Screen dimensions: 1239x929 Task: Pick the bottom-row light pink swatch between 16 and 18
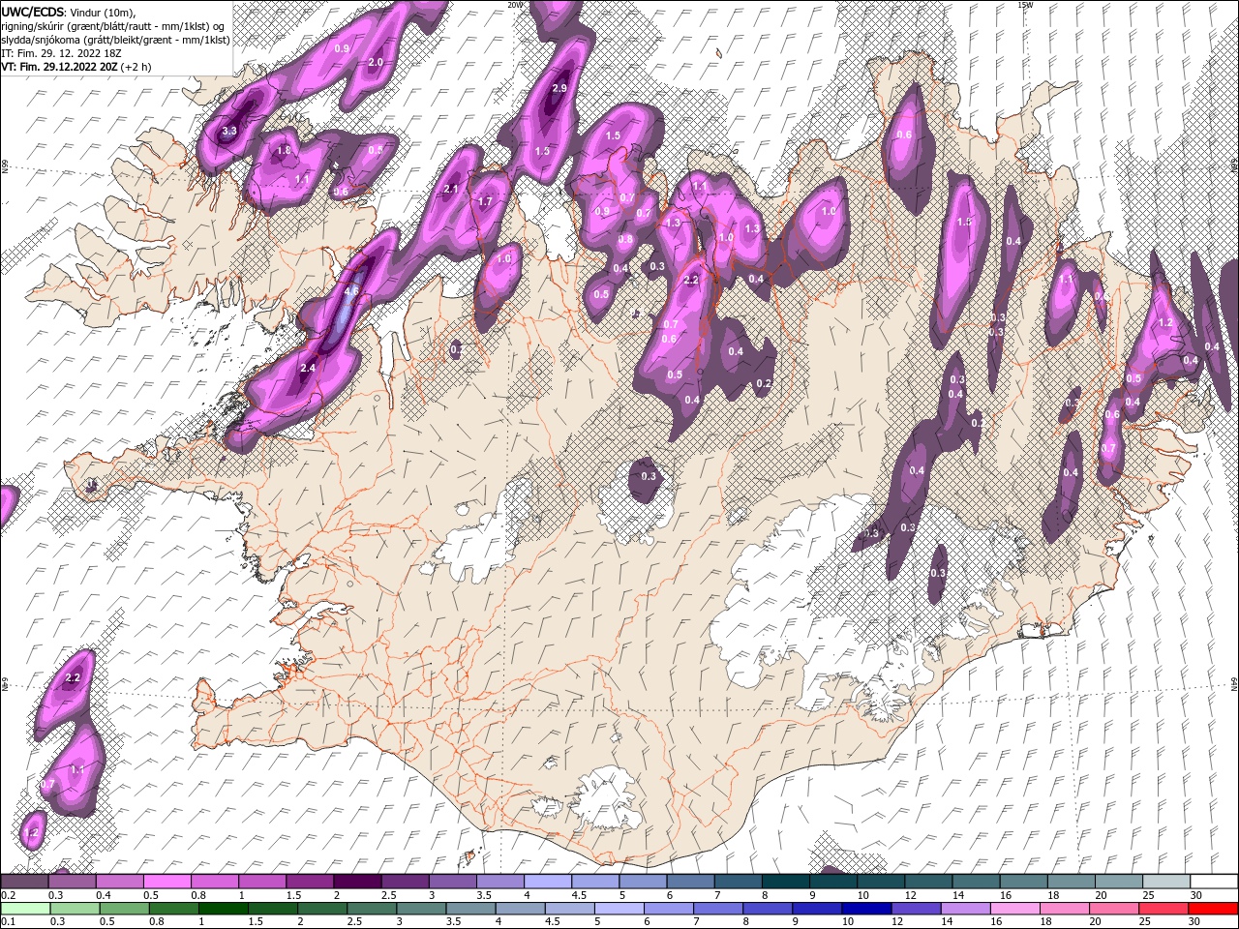pos(1013,909)
